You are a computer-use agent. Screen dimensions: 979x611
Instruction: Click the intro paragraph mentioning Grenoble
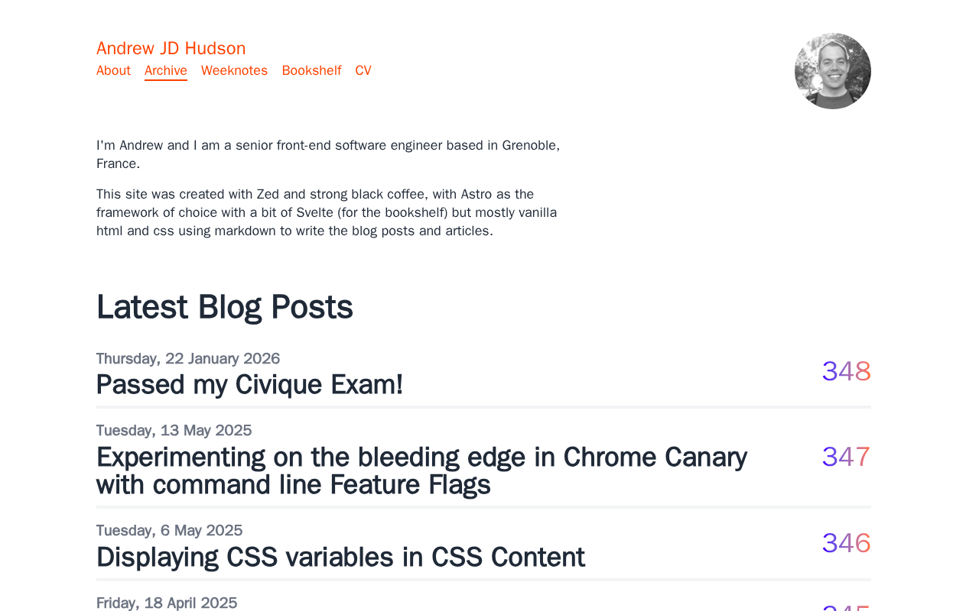pos(328,154)
